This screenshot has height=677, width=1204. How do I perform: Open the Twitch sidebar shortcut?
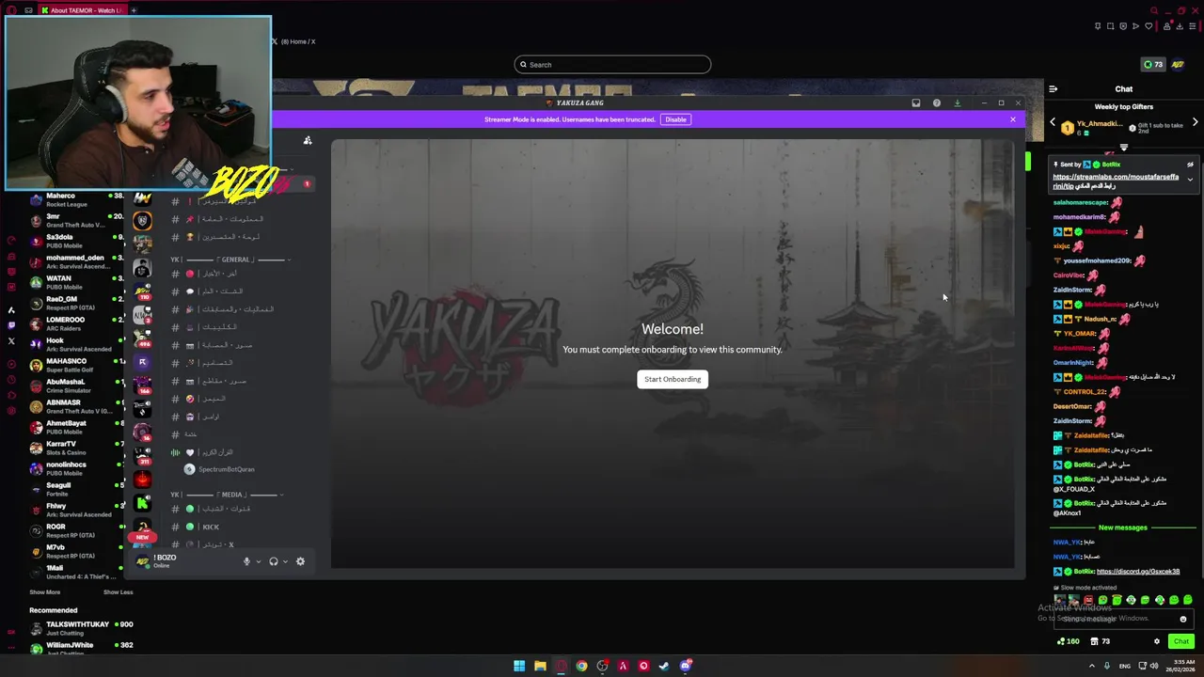coord(11,325)
